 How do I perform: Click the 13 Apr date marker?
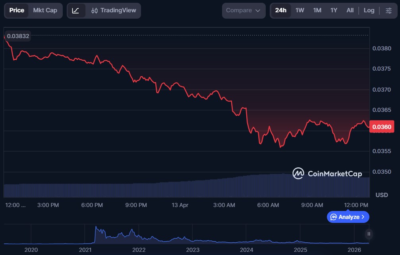[180, 205]
